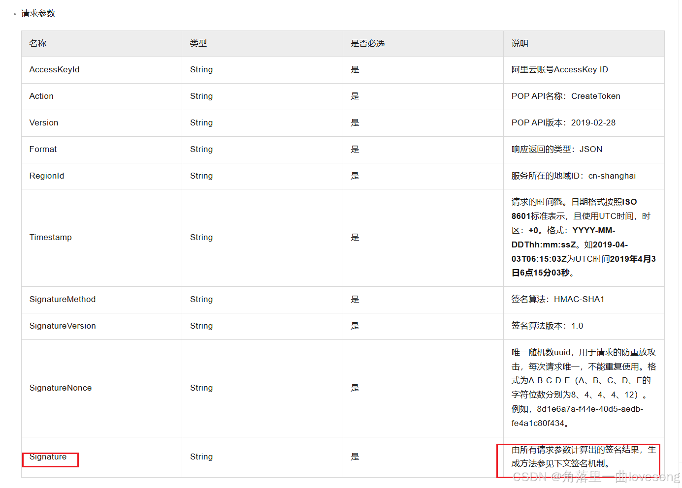Select the 2019-02-28 version value text
This screenshot has height=488, width=682.
point(597,122)
